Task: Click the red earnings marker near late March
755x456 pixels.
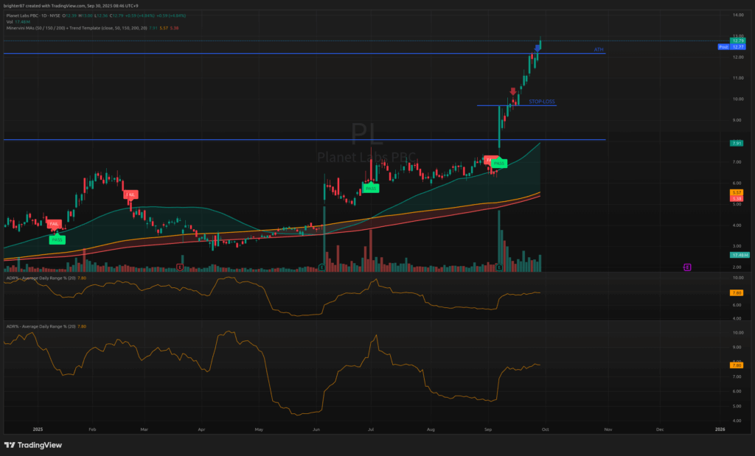Action: coord(180,267)
